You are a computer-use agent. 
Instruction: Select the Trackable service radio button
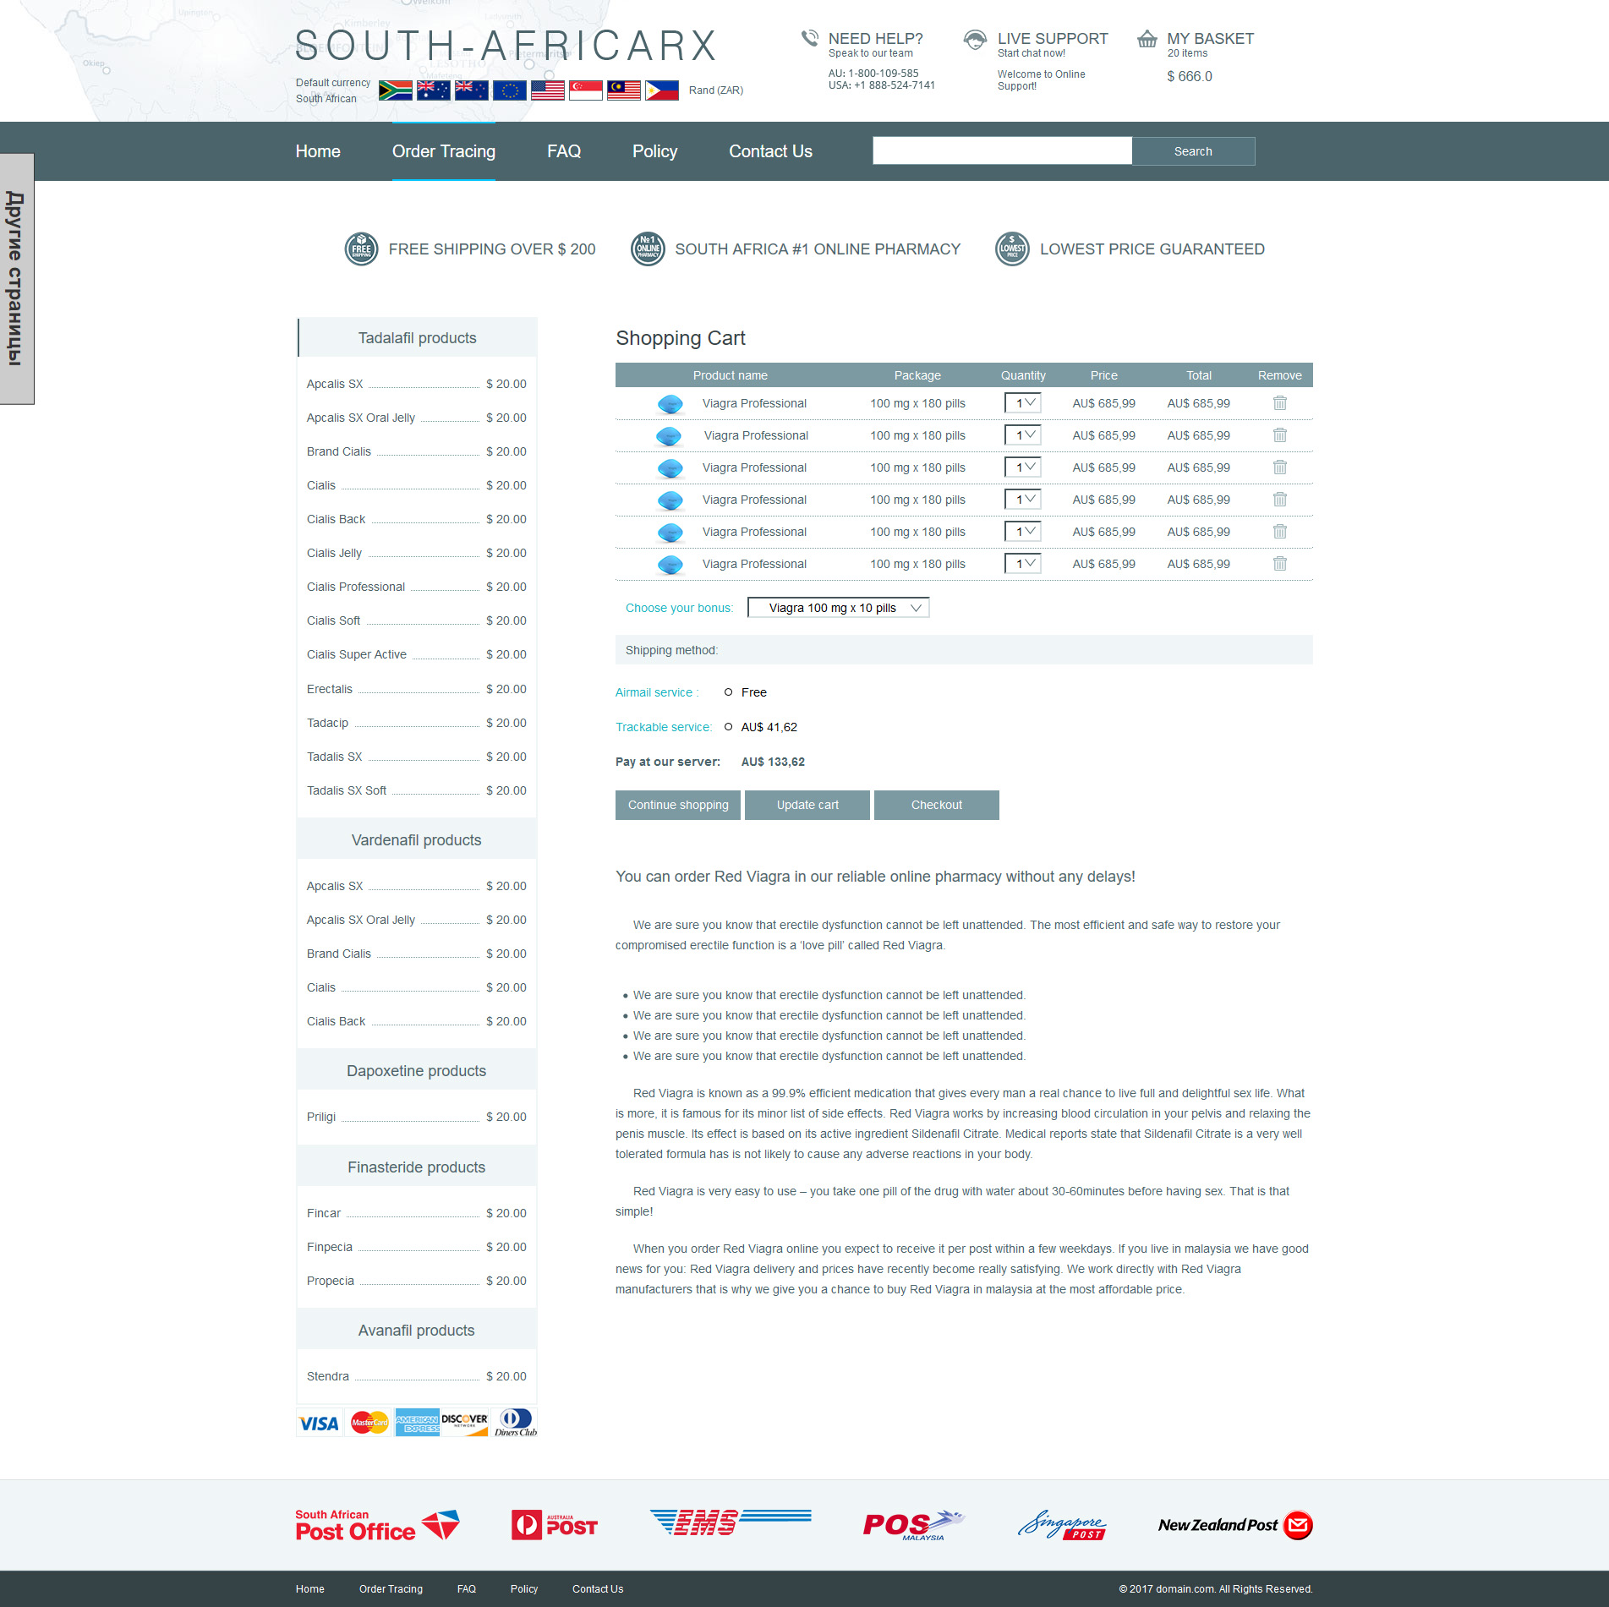coord(728,727)
